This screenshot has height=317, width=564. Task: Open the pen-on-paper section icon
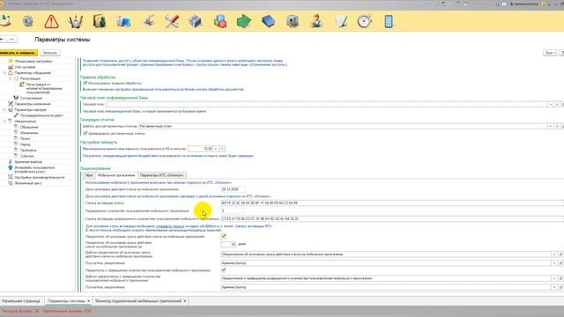(148, 21)
